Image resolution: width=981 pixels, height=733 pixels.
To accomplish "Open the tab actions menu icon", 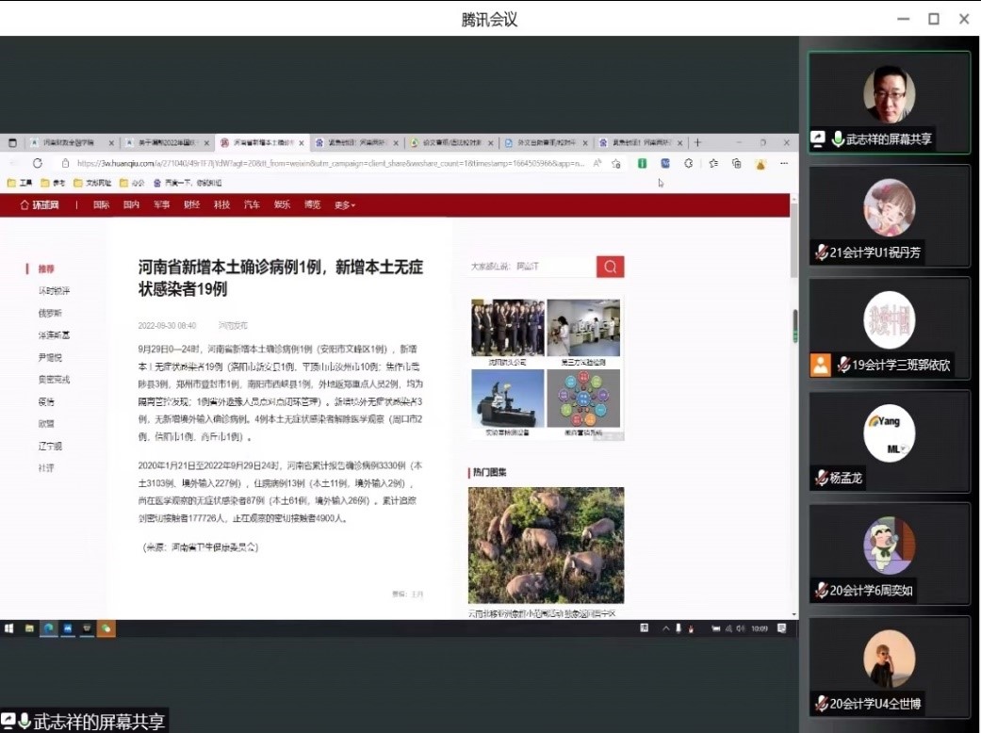I will pyautogui.click(x=12, y=142).
